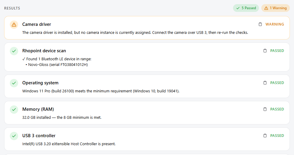Click the Rhopoint device scan green checkmark

click(x=14, y=51)
